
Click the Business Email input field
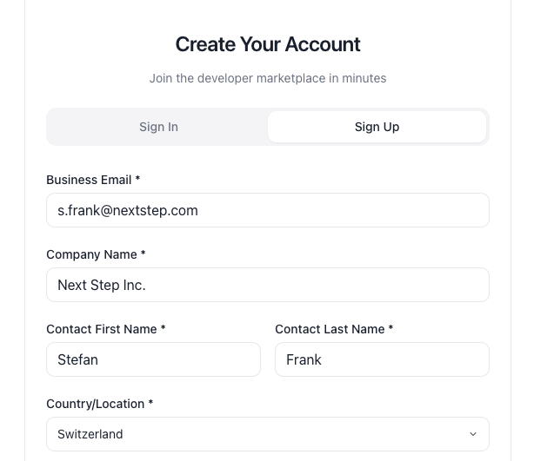pos(267,210)
